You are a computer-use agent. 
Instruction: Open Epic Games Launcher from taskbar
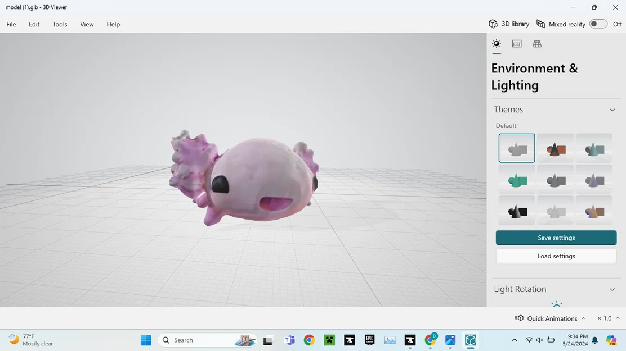370,340
